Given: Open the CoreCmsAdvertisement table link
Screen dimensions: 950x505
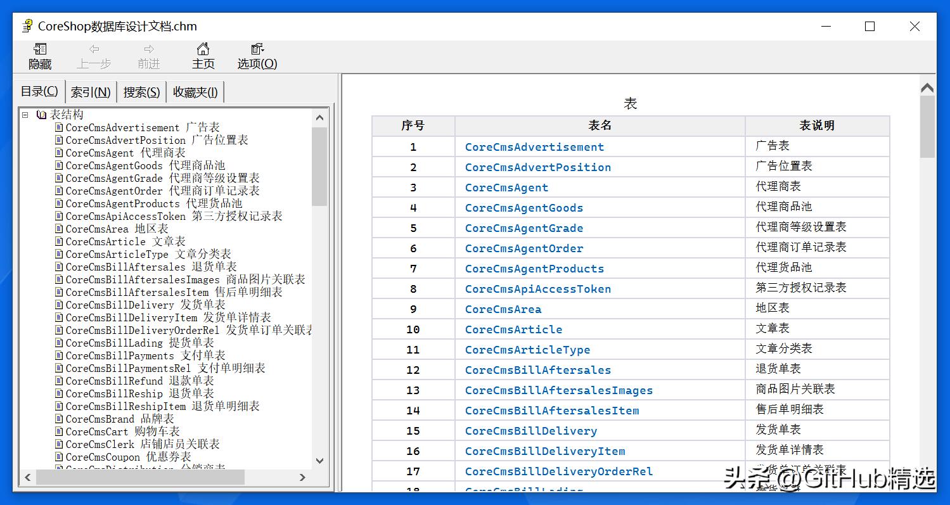Looking at the screenshot, I should (534, 147).
